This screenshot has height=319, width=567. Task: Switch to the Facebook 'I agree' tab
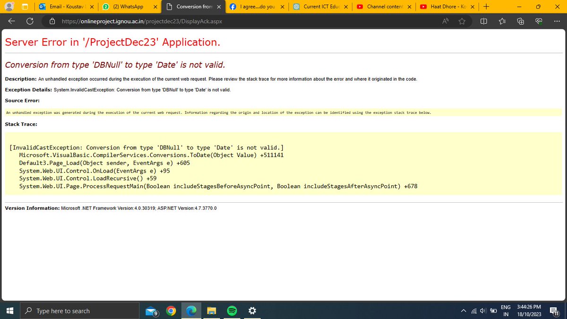click(x=257, y=7)
